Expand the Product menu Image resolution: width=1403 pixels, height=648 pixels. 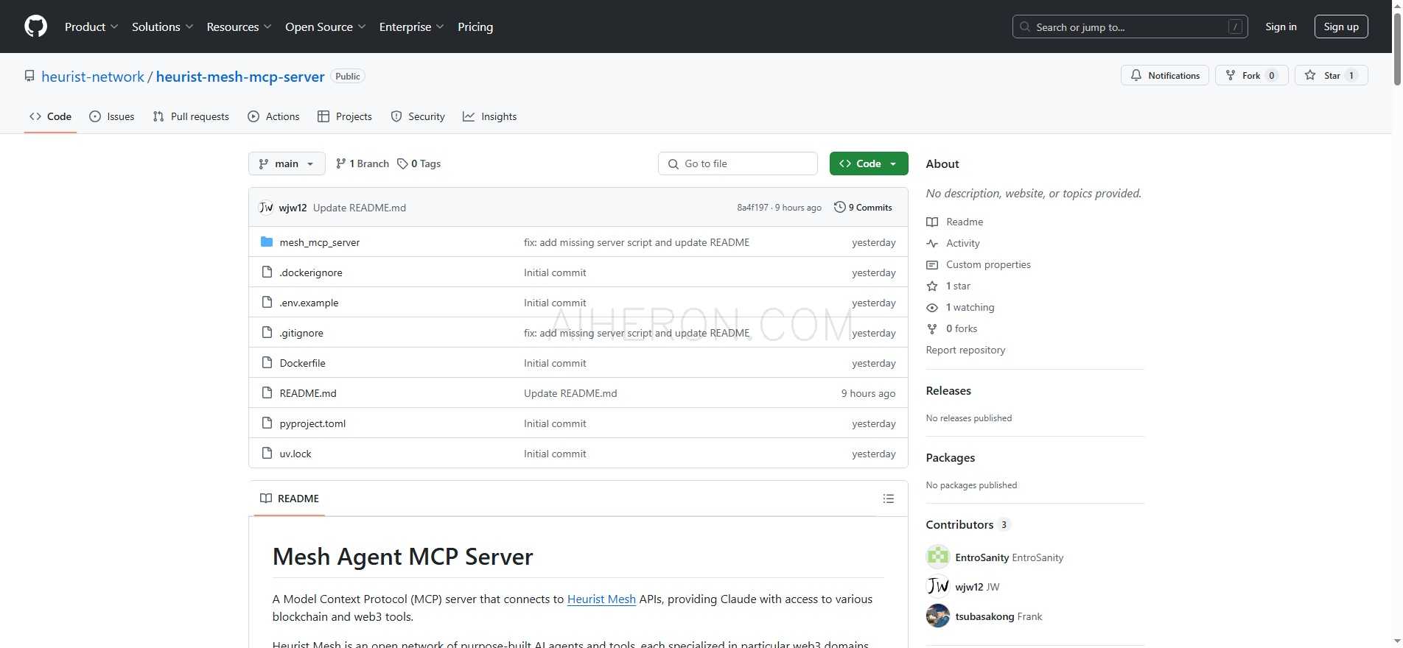(91, 27)
